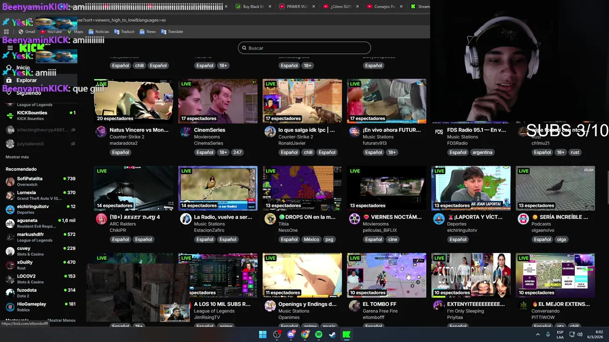
Task: Click RonaldJavier channel avatar
Action: (x=270, y=132)
